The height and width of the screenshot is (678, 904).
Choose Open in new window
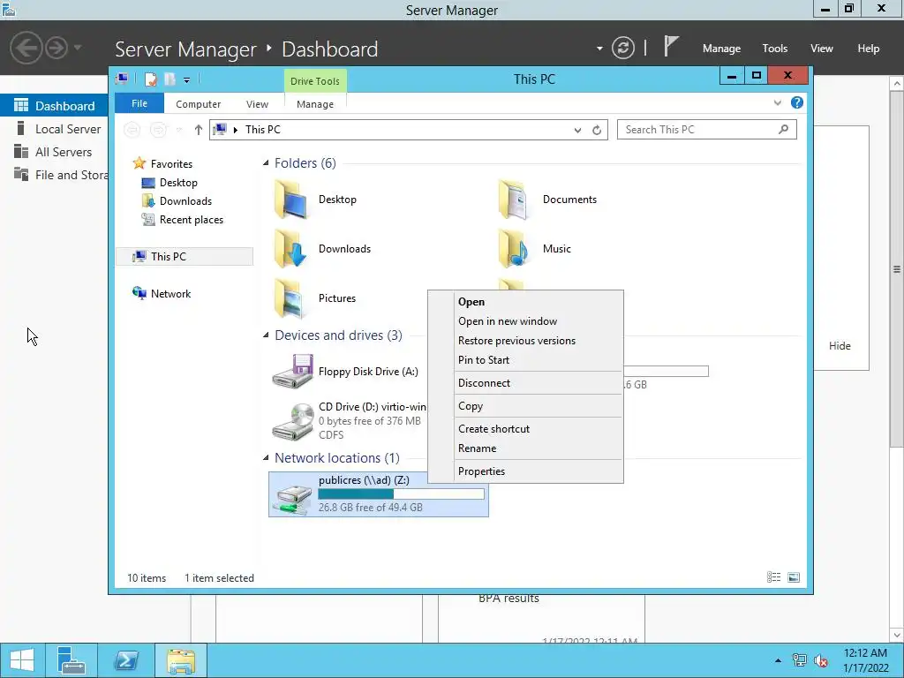click(508, 321)
